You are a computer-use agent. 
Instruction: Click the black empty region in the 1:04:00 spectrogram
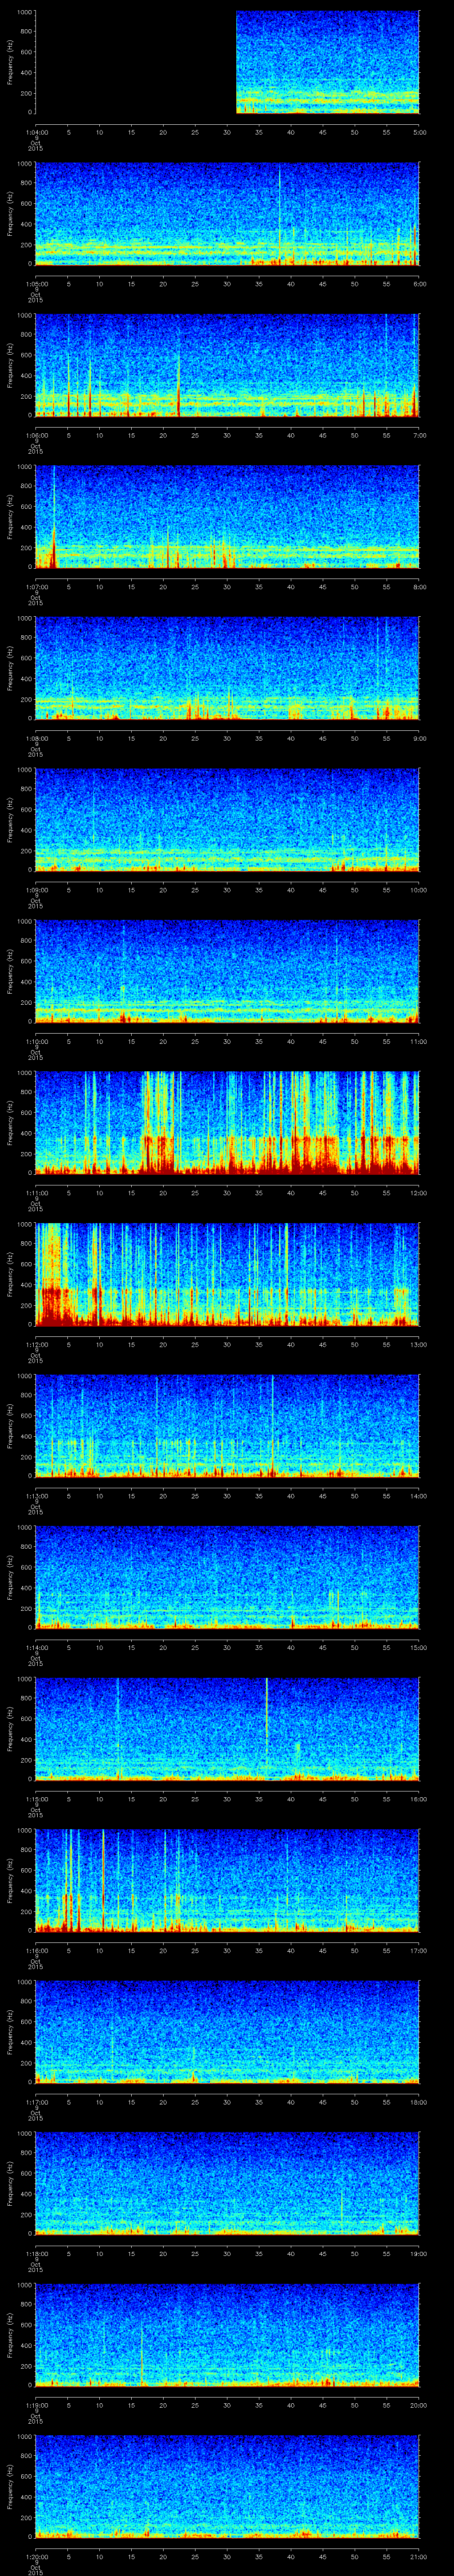pyautogui.click(x=135, y=62)
